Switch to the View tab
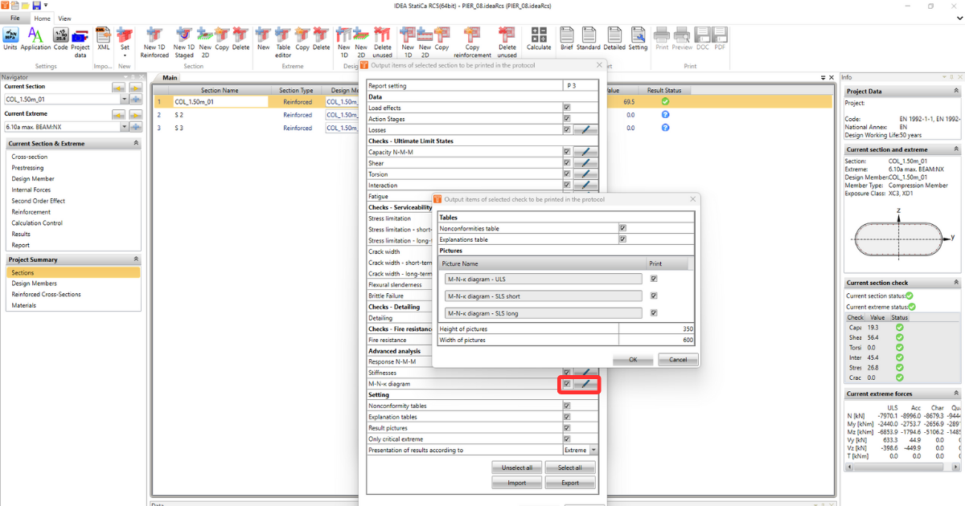965x506 pixels. 64,18
